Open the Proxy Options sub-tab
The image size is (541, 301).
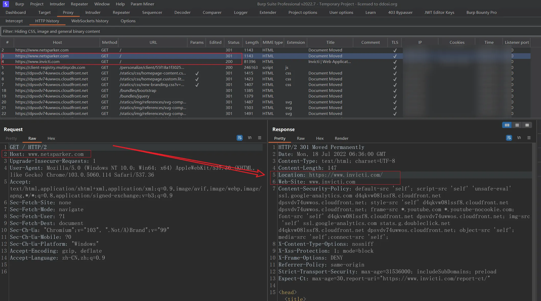point(128,21)
